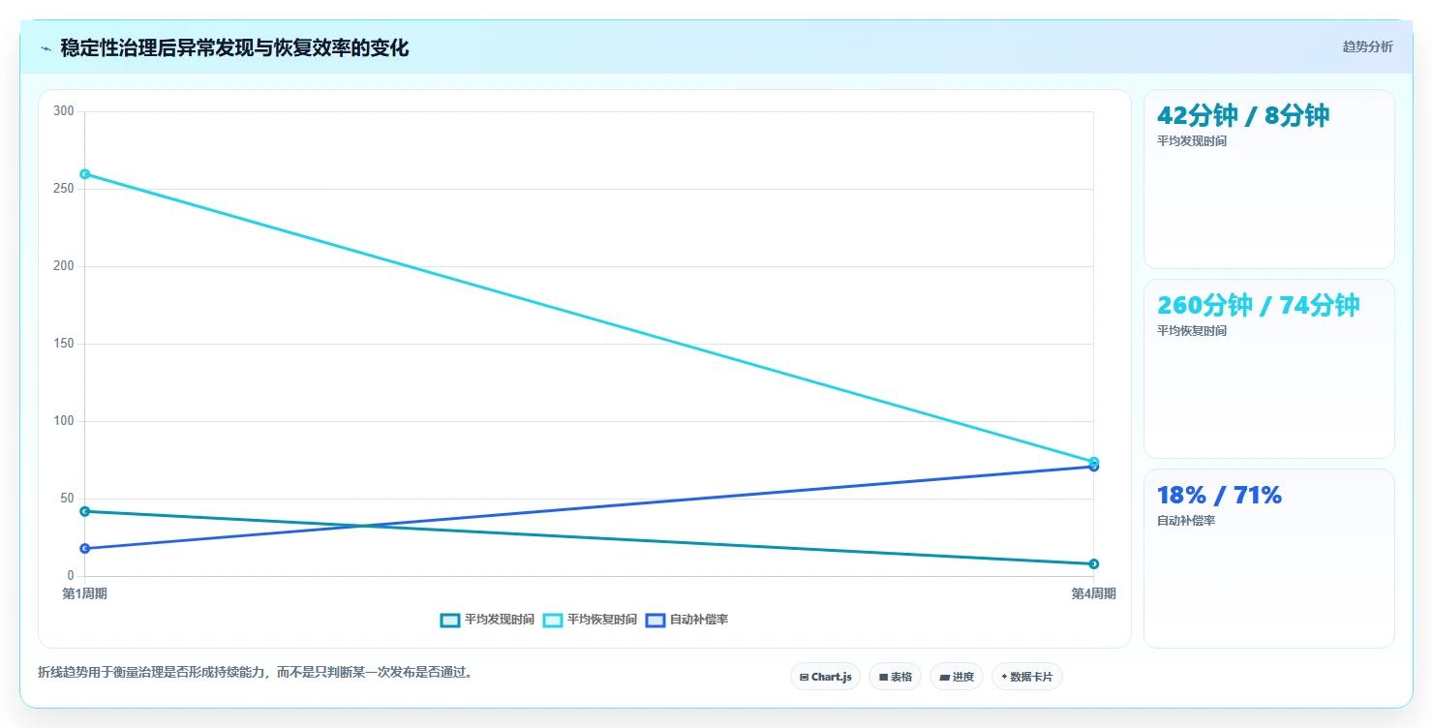
Task: Click the 平均恢复时间 card caption
Action: (1192, 331)
